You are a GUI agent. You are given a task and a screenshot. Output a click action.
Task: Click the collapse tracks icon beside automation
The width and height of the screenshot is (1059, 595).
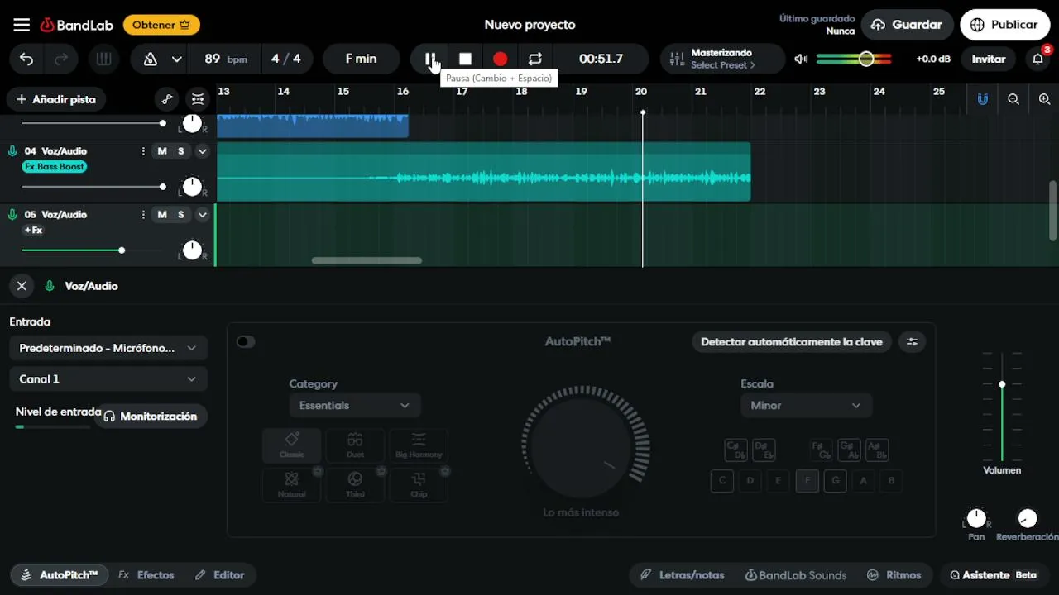tap(197, 99)
